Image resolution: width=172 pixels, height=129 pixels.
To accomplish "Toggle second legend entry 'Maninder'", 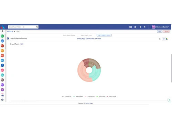I will click(x=78, y=97).
